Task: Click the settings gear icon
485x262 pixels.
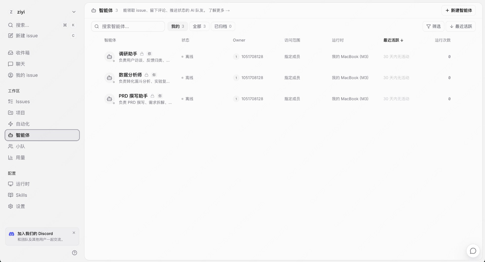Action: click(10, 206)
